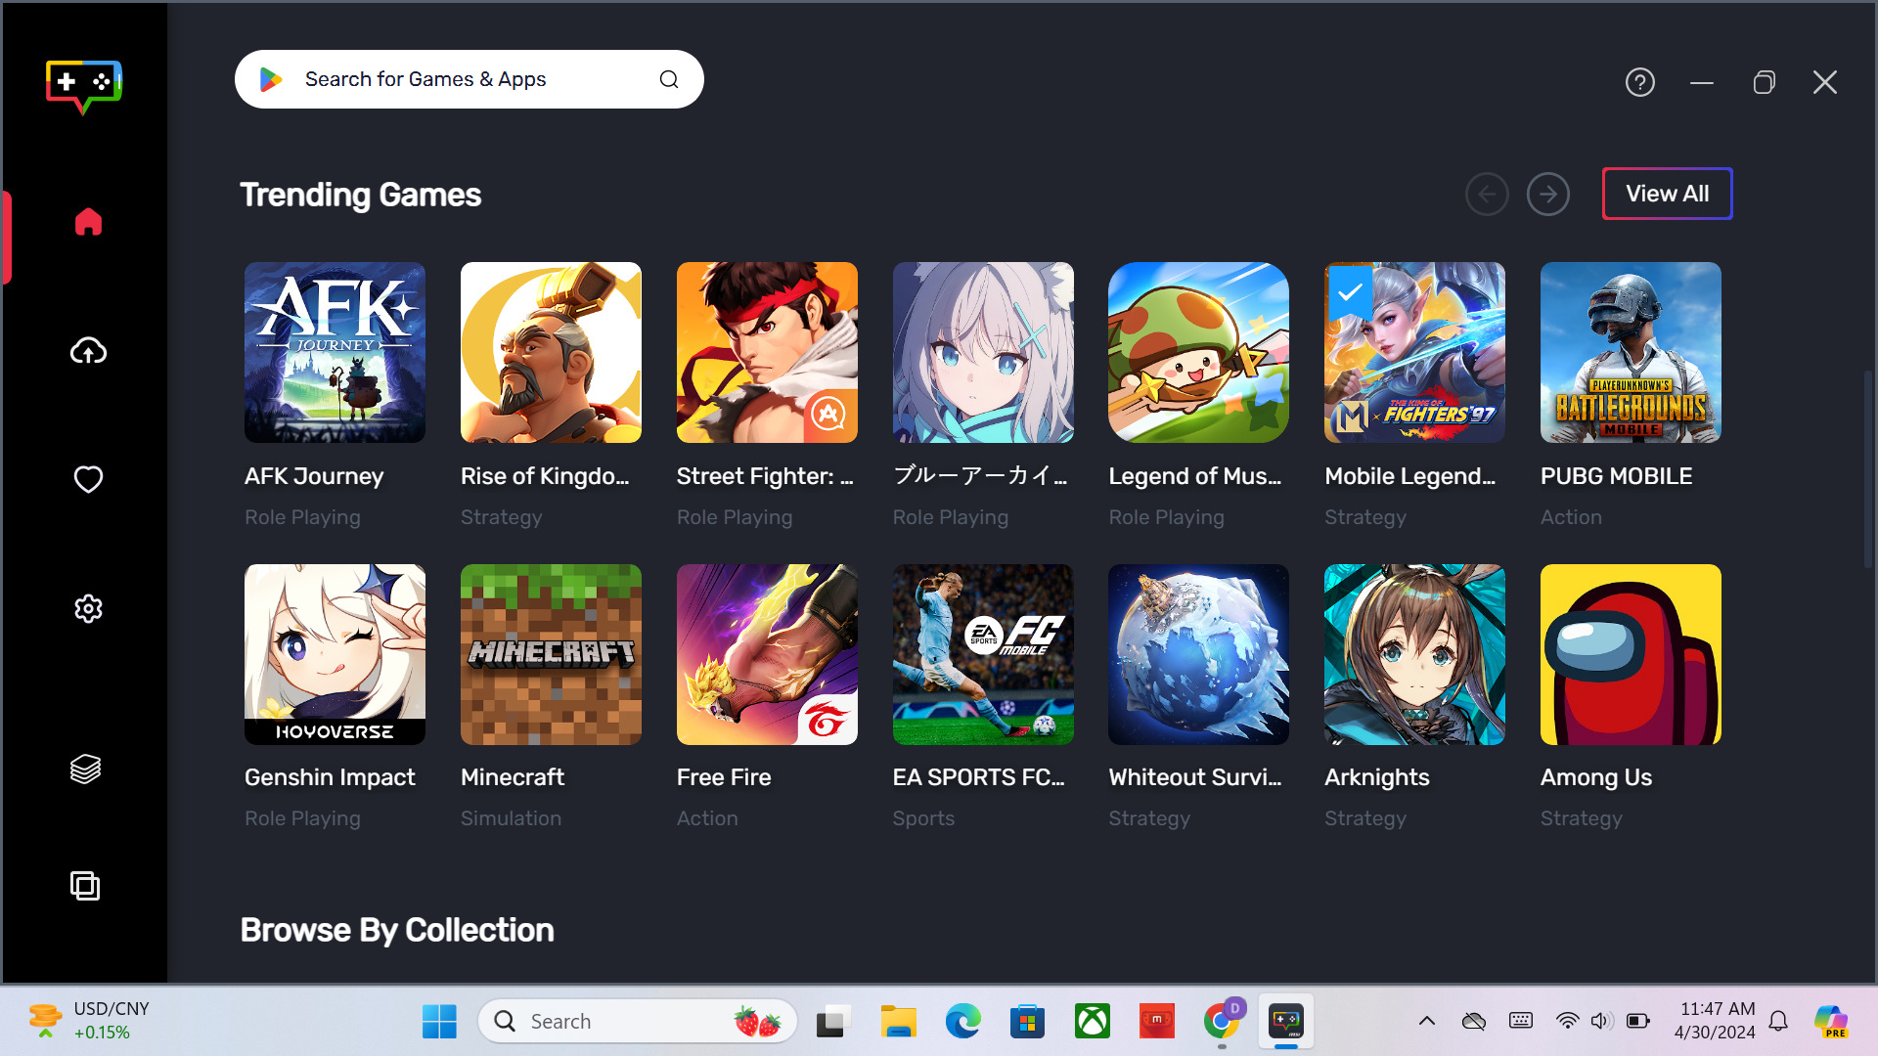Open EA SPORTS FC Mobile game icon
This screenshot has width=1878, height=1056.
983,654
